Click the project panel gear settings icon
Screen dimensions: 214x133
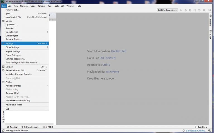(x=50, y=15)
